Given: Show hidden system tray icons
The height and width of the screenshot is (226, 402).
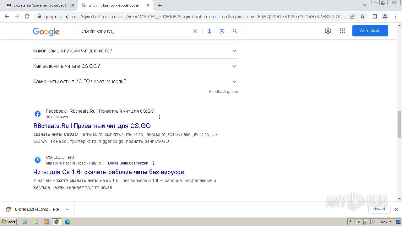Looking at the screenshot, I should click(350, 222).
